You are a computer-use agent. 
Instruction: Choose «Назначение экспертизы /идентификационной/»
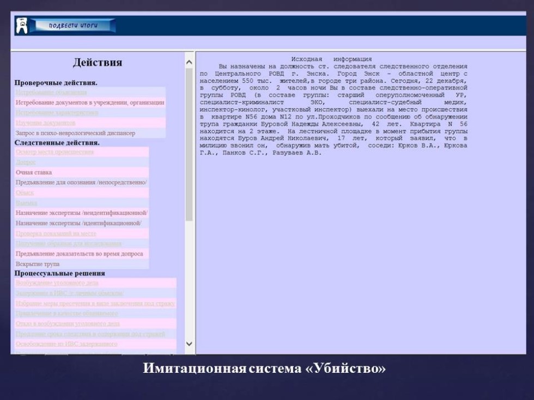pos(78,223)
